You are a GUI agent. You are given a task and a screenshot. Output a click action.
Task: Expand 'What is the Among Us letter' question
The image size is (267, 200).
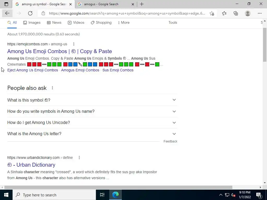tap(92, 134)
